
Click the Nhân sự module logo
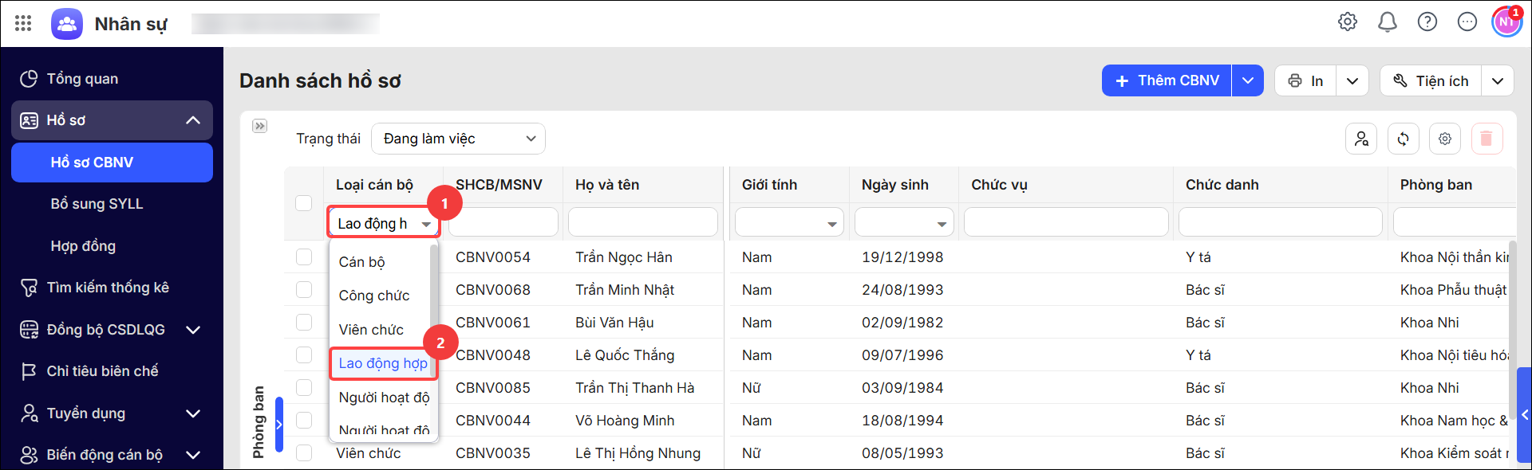click(x=67, y=24)
